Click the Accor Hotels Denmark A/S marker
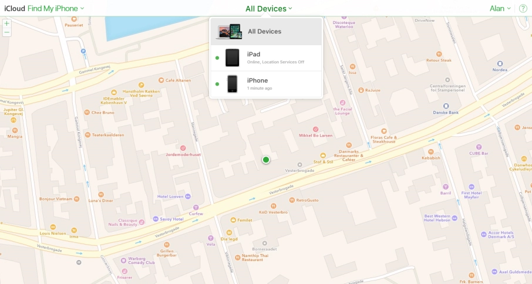The height and width of the screenshot is (284, 532). pos(484,234)
